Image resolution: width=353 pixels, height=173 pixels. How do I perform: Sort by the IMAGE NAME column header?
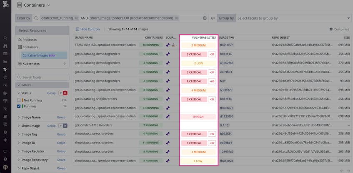(x=84, y=37)
